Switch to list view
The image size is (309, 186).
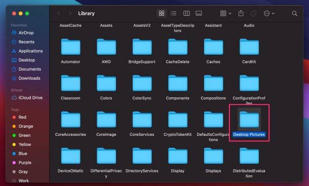click(173, 13)
